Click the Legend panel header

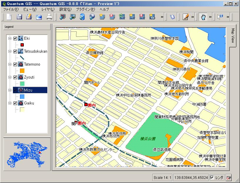point(27,27)
